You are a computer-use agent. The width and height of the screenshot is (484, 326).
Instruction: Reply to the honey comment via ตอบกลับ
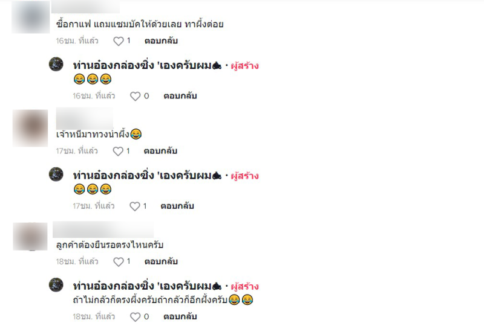160,151
